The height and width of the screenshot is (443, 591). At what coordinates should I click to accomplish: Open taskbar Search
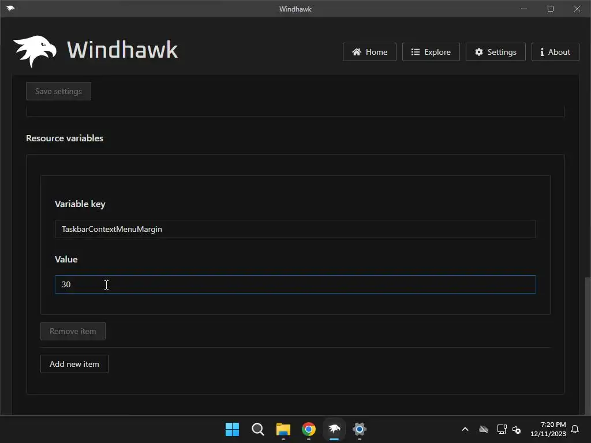(x=258, y=429)
